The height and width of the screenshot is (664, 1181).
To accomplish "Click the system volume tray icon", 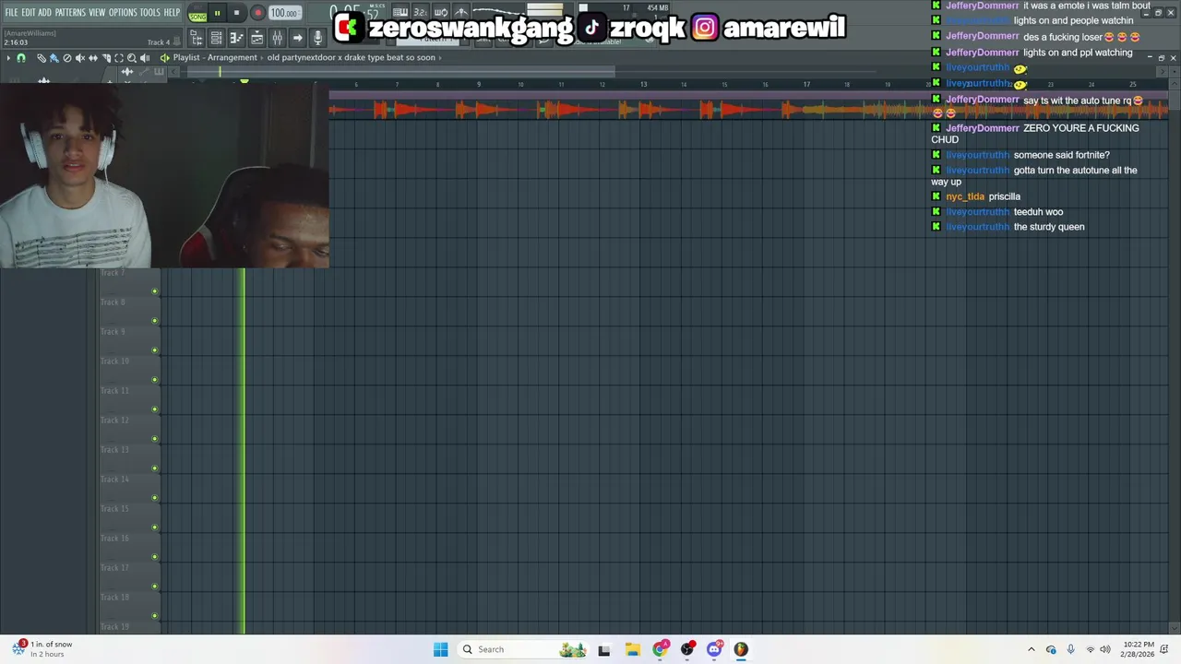I will point(1105,649).
